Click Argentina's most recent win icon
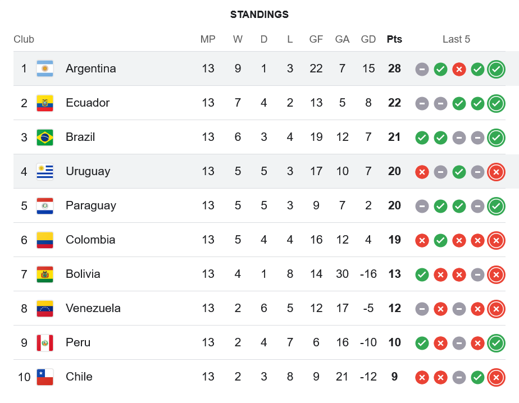Image resolution: width=519 pixels, height=403 pixels. tap(496, 69)
